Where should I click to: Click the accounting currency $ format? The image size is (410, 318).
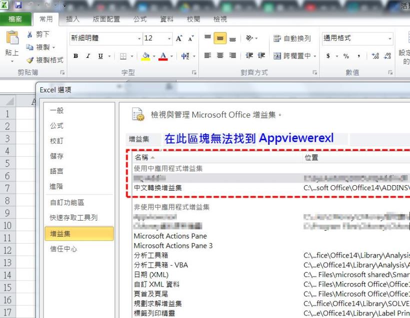(x=328, y=56)
